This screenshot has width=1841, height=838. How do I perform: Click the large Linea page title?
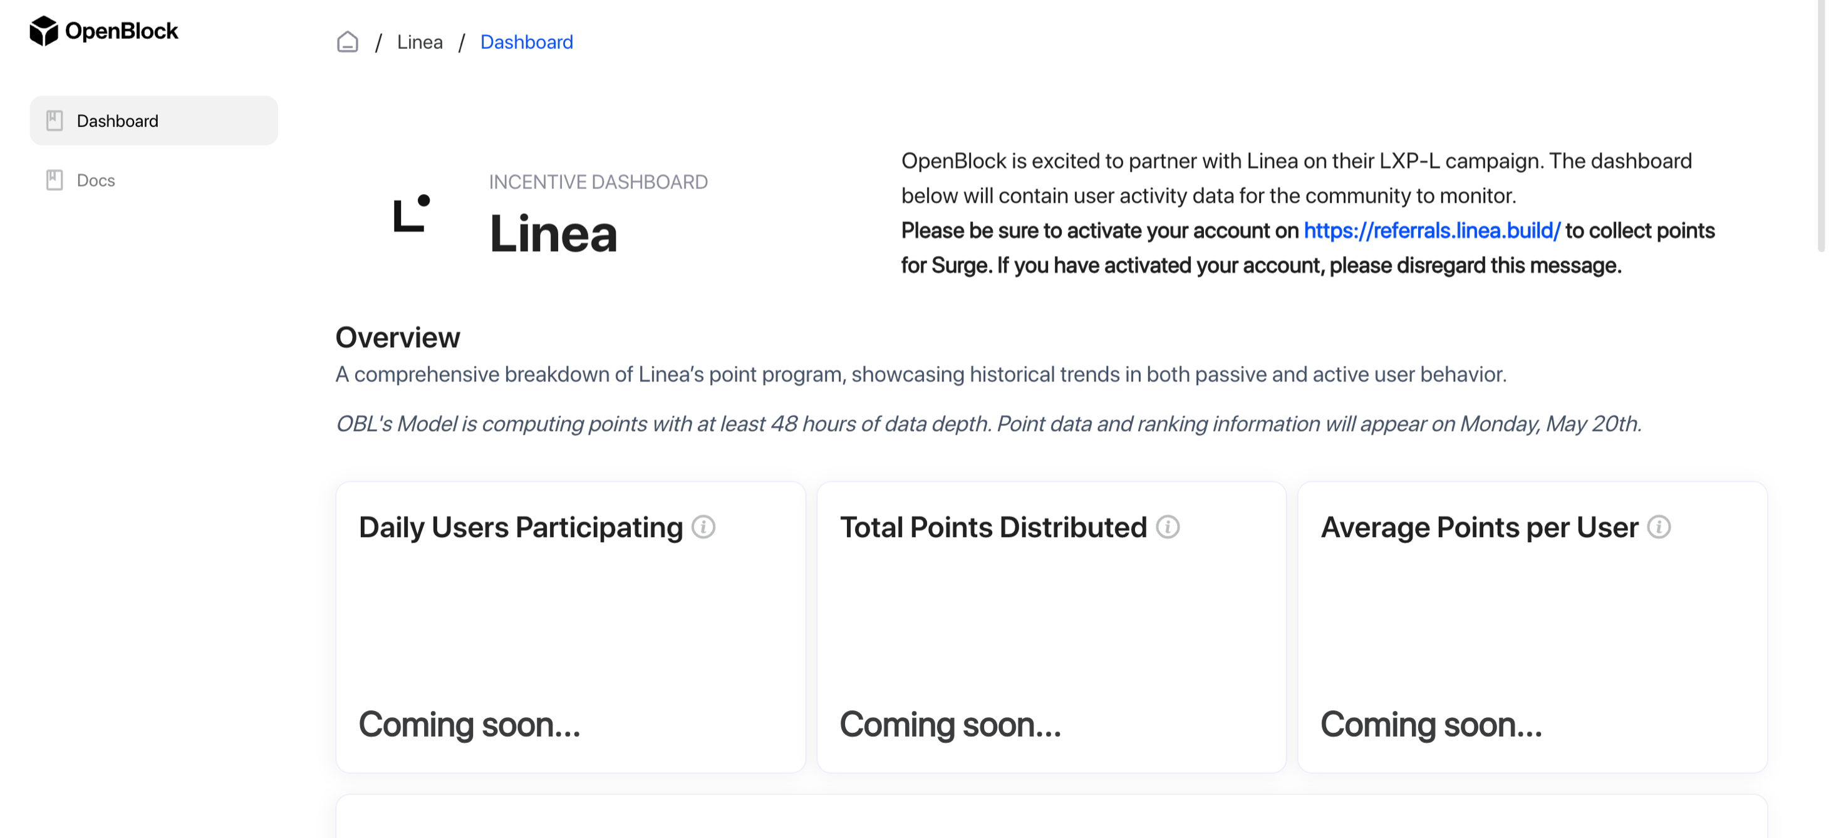[x=553, y=233]
